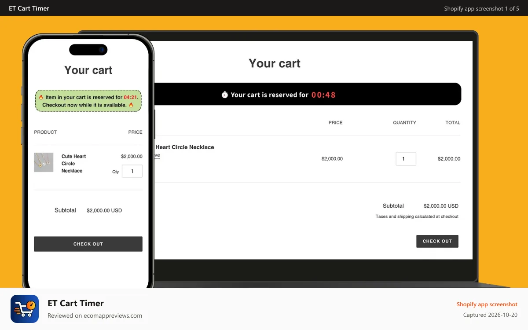The width and height of the screenshot is (528, 330).
Task: Click the underlined remove link under the laptop product
Action: [x=157, y=155]
